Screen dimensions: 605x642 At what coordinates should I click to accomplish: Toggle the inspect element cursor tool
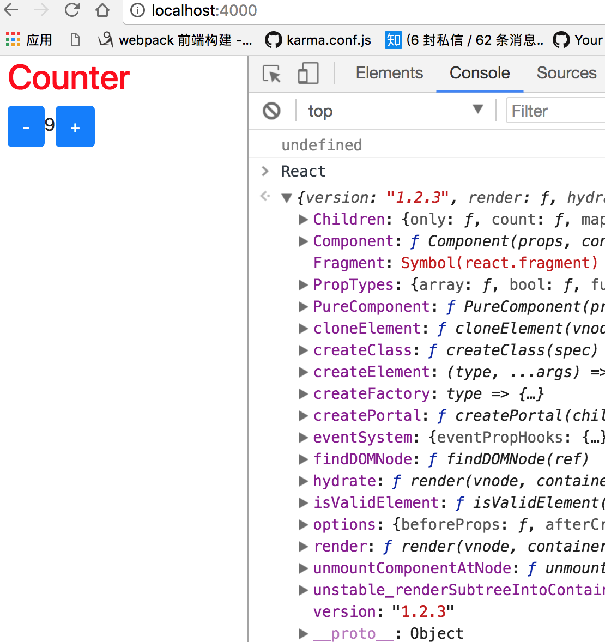point(271,73)
